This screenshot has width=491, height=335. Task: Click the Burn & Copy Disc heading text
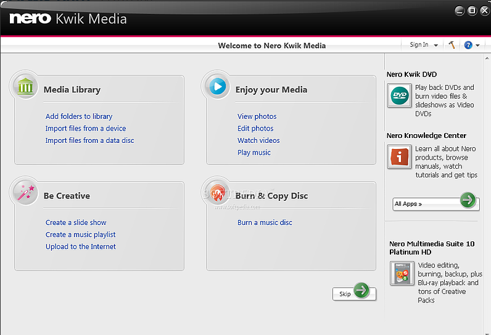[271, 196]
